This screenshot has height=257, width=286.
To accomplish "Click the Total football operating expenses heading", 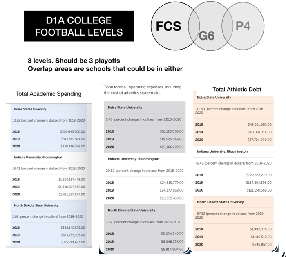I will pos(143,90).
